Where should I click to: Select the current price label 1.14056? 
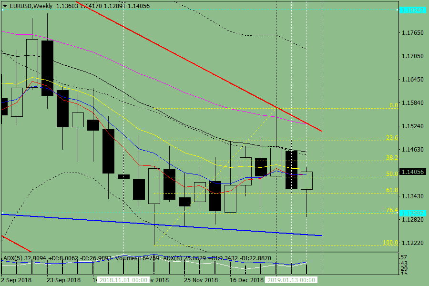pyautogui.click(x=413, y=172)
